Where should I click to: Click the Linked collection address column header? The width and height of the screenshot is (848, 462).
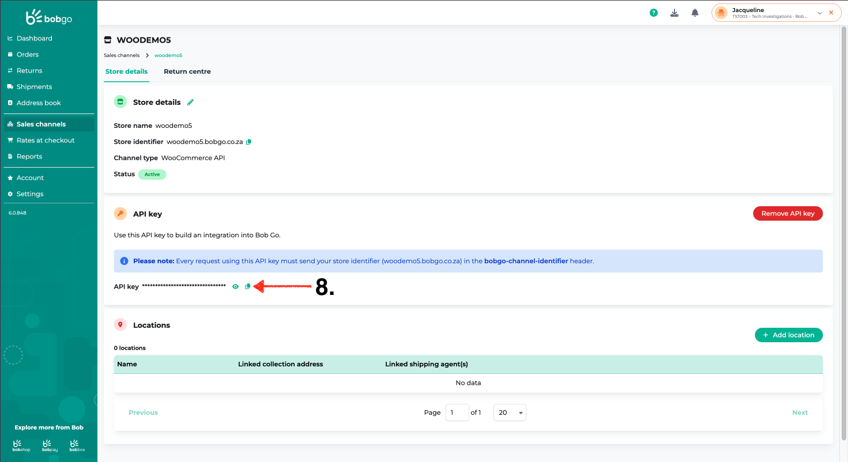281,364
